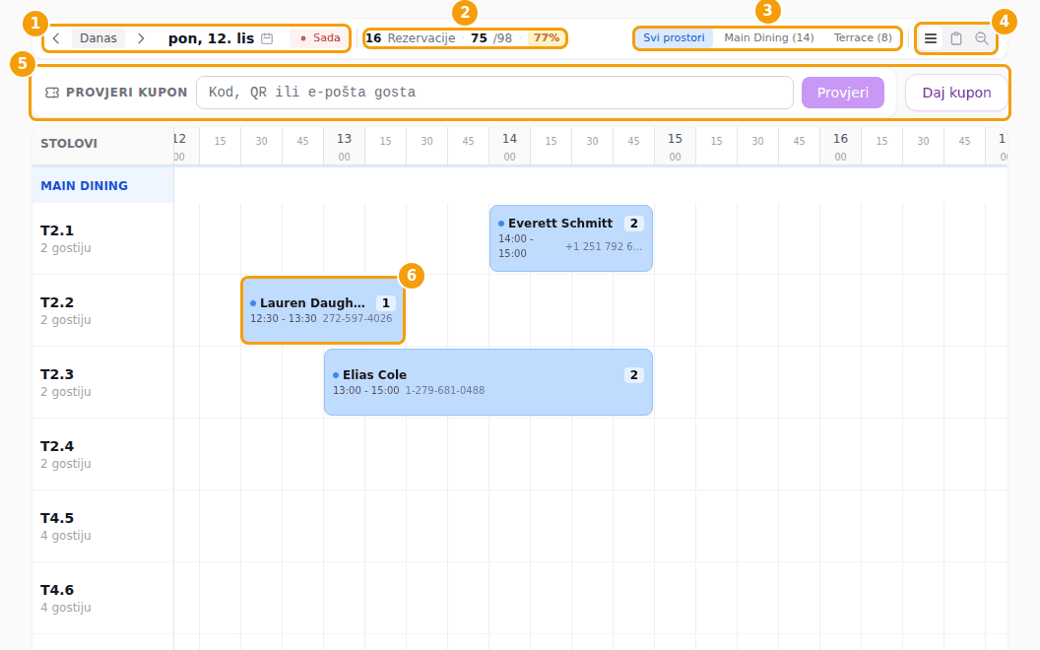This screenshot has width=1040, height=650.
Task: Select table row T4.5
Action: 102,526
